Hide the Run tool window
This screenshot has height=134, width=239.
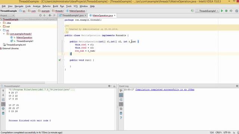(114, 86)
